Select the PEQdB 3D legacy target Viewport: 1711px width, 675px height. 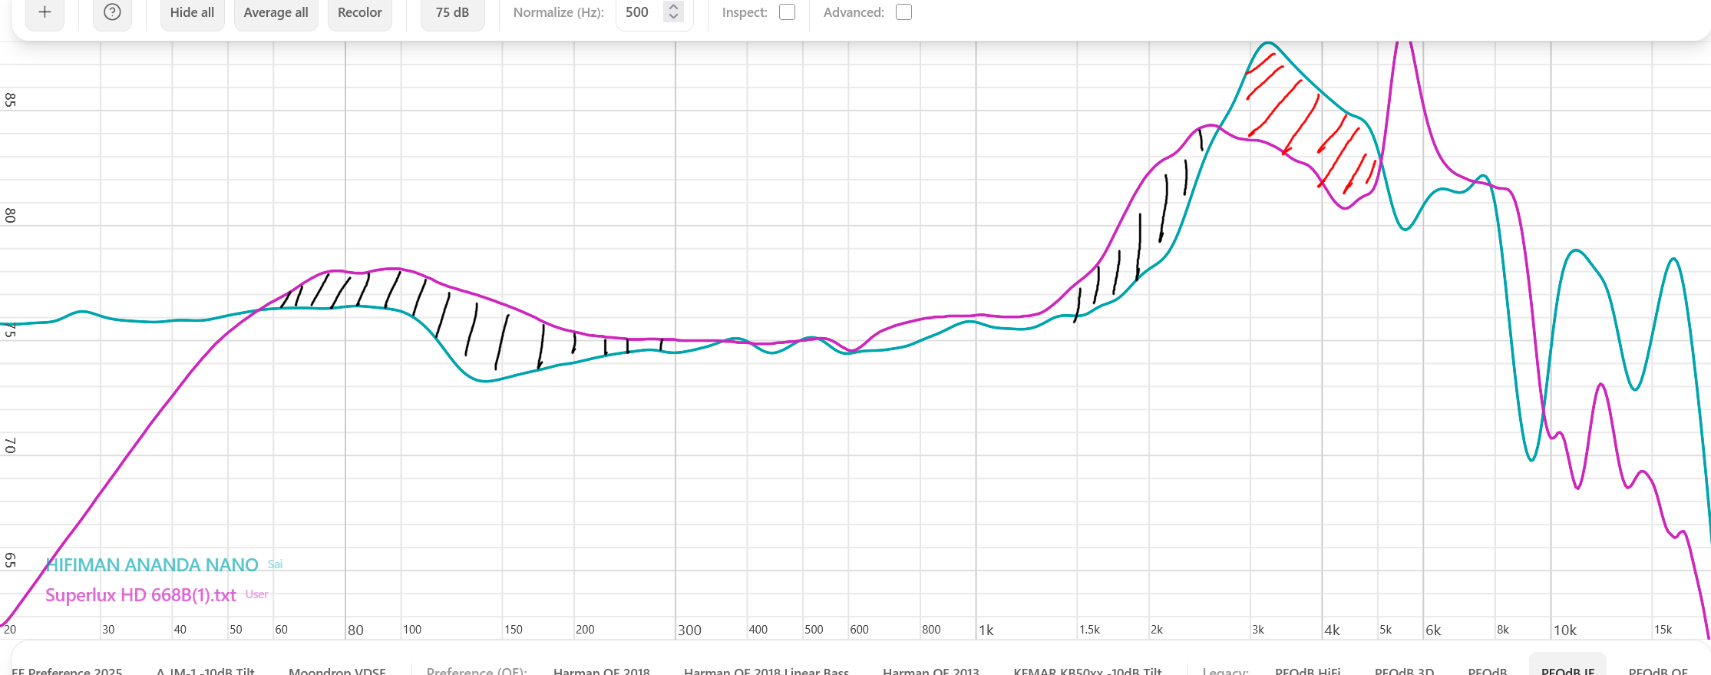pyautogui.click(x=1404, y=670)
